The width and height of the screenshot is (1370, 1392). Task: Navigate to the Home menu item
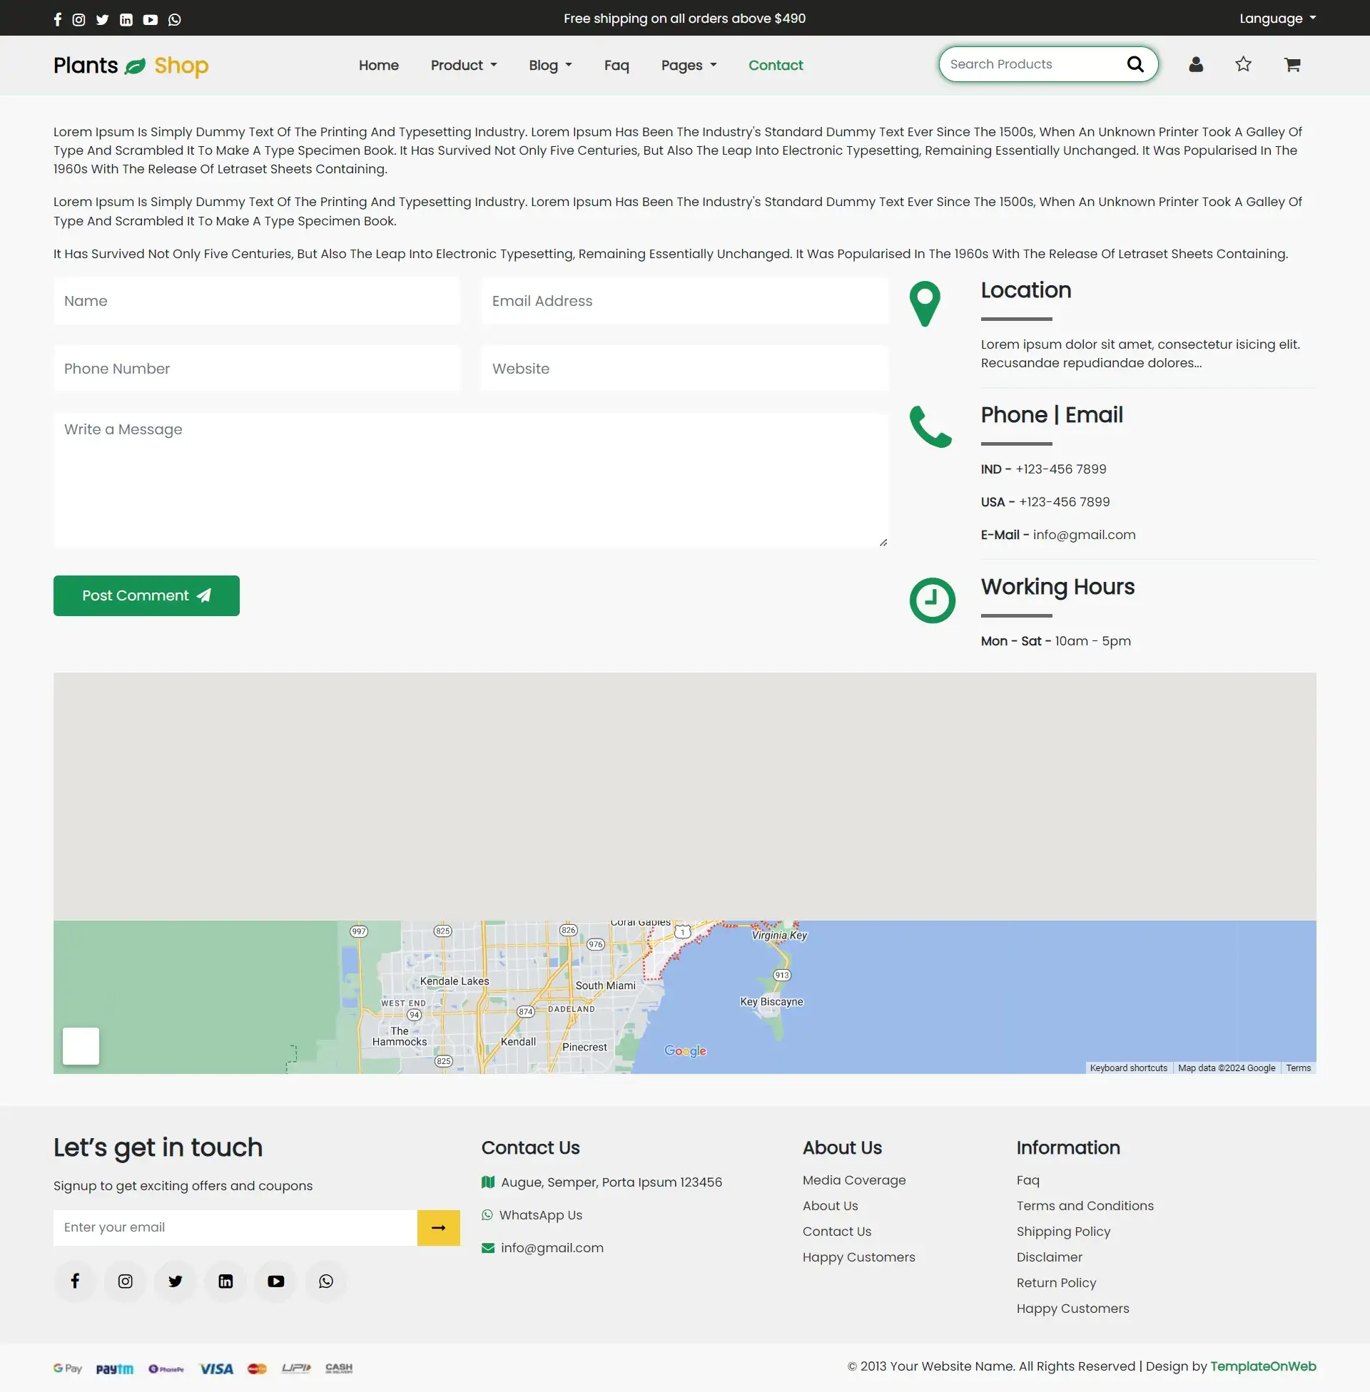tap(378, 65)
